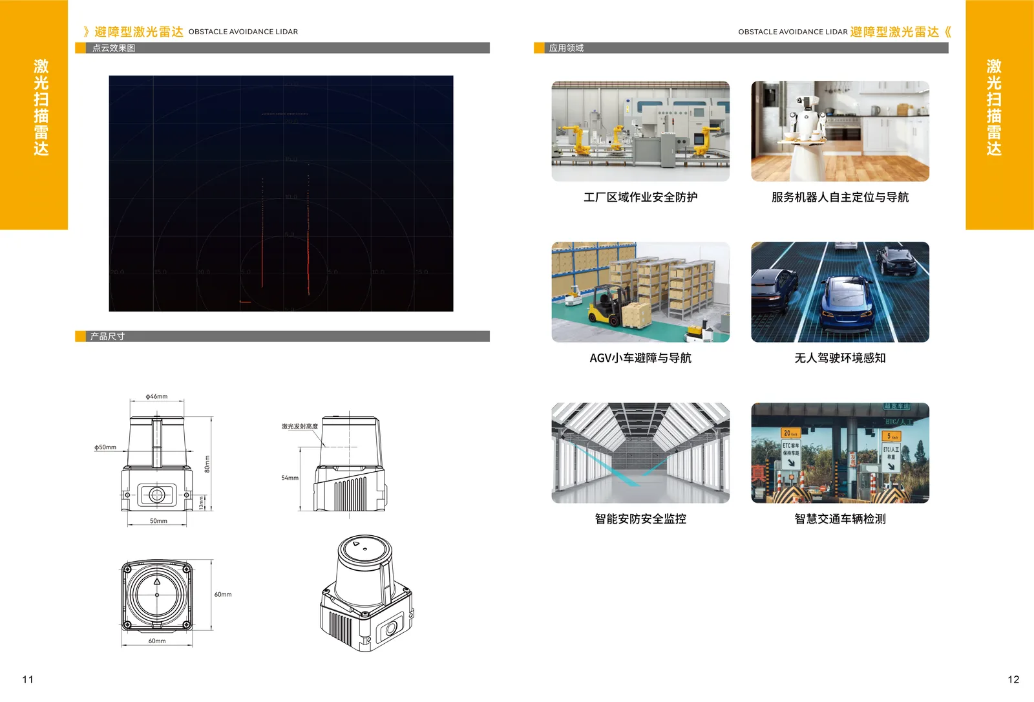1034x702 pixels.
Task: Click the service robot kitchen photo
Action: (840, 131)
